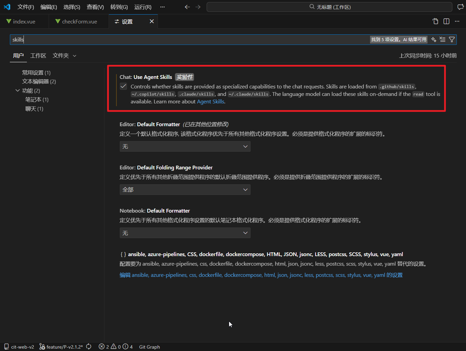Open the Agent Skills documentation link
This screenshot has width=466, height=351.
click(x=210, y=101)
